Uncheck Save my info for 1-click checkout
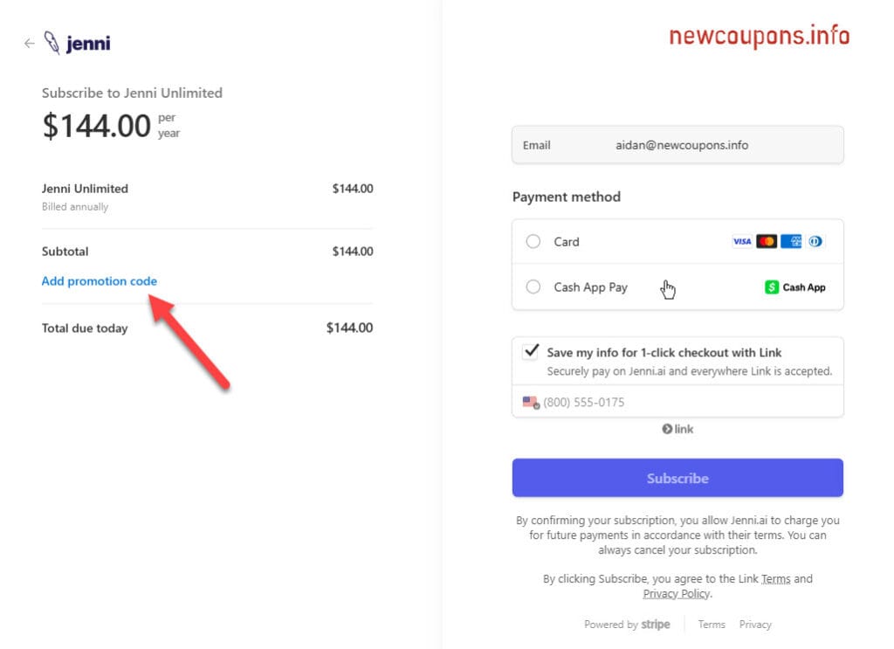The height and width of the screenshot is (649, 894). point(530,352)
